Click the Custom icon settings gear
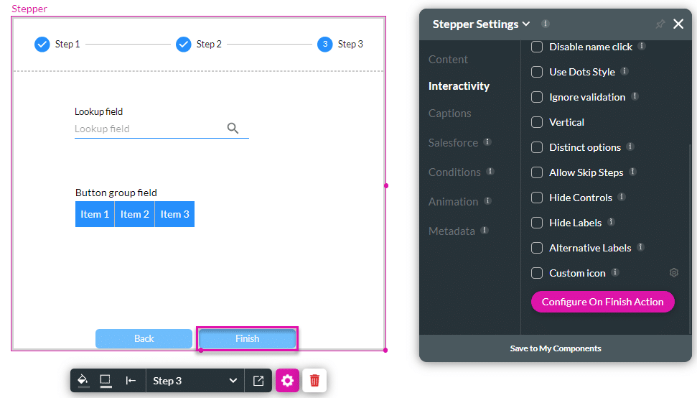 (673, 273)
